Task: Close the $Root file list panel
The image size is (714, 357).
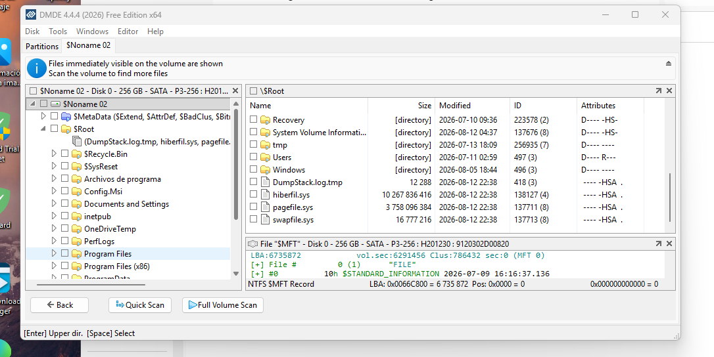Action: pos(669,91)
